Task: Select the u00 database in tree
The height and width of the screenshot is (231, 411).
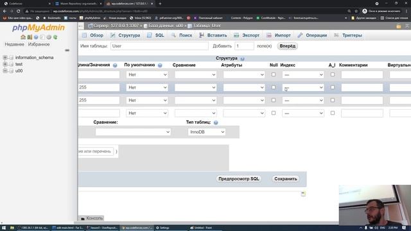Action: [x=19, y=71]
